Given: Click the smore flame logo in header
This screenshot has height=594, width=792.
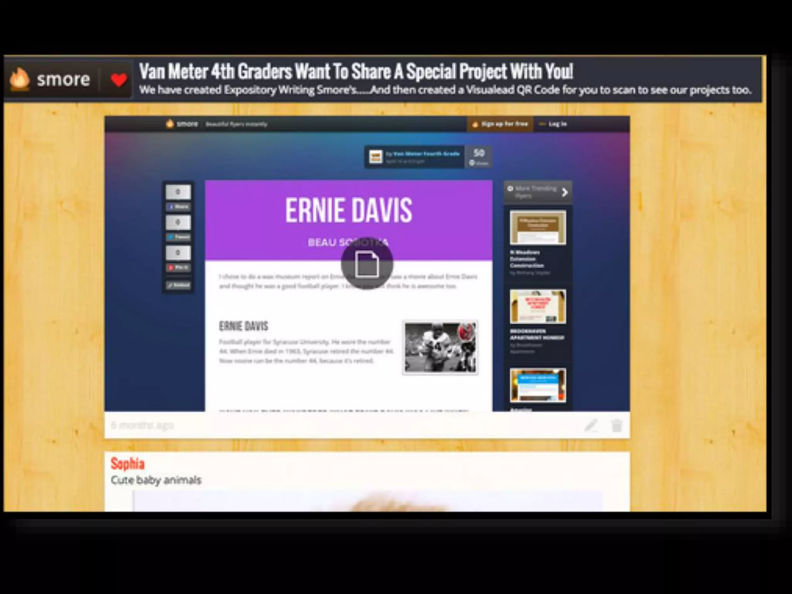Looking at the screenshot, I should point(20,79).
